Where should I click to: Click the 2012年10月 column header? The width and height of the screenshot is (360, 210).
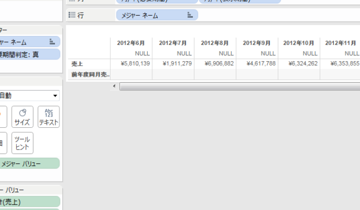[x=298, y=43]
